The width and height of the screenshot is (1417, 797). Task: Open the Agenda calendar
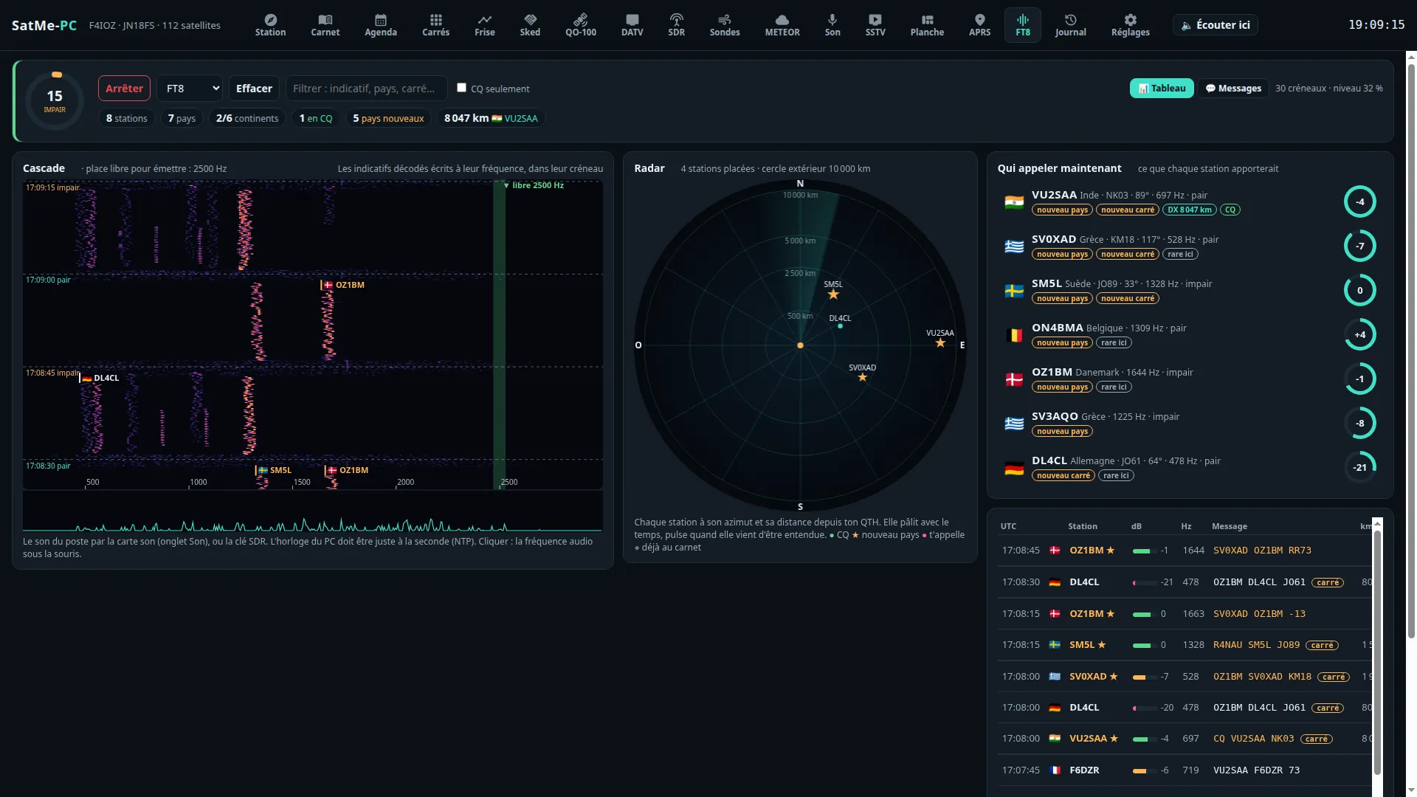click(x=381, y=25)
